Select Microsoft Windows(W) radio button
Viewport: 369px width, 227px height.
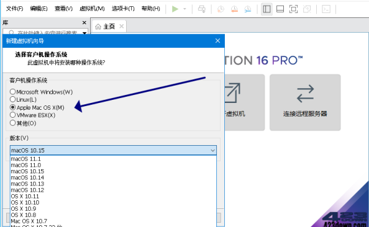pos(42,92)
